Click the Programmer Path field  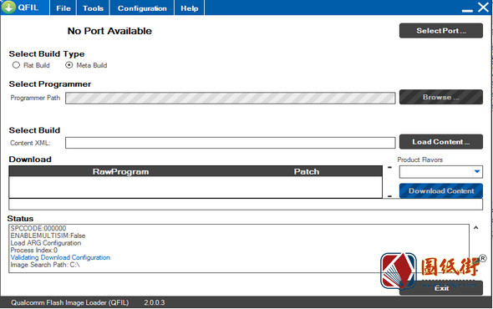coord(230,98)
